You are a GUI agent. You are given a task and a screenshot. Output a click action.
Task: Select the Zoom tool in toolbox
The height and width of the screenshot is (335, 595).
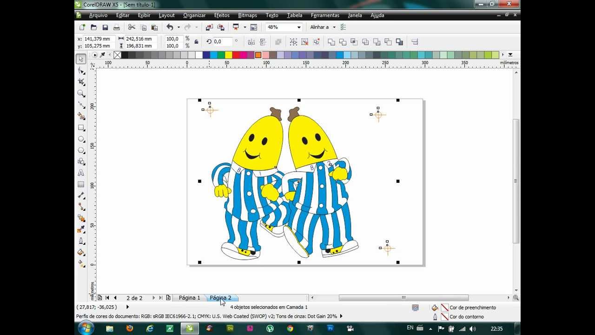pos(81,94)
